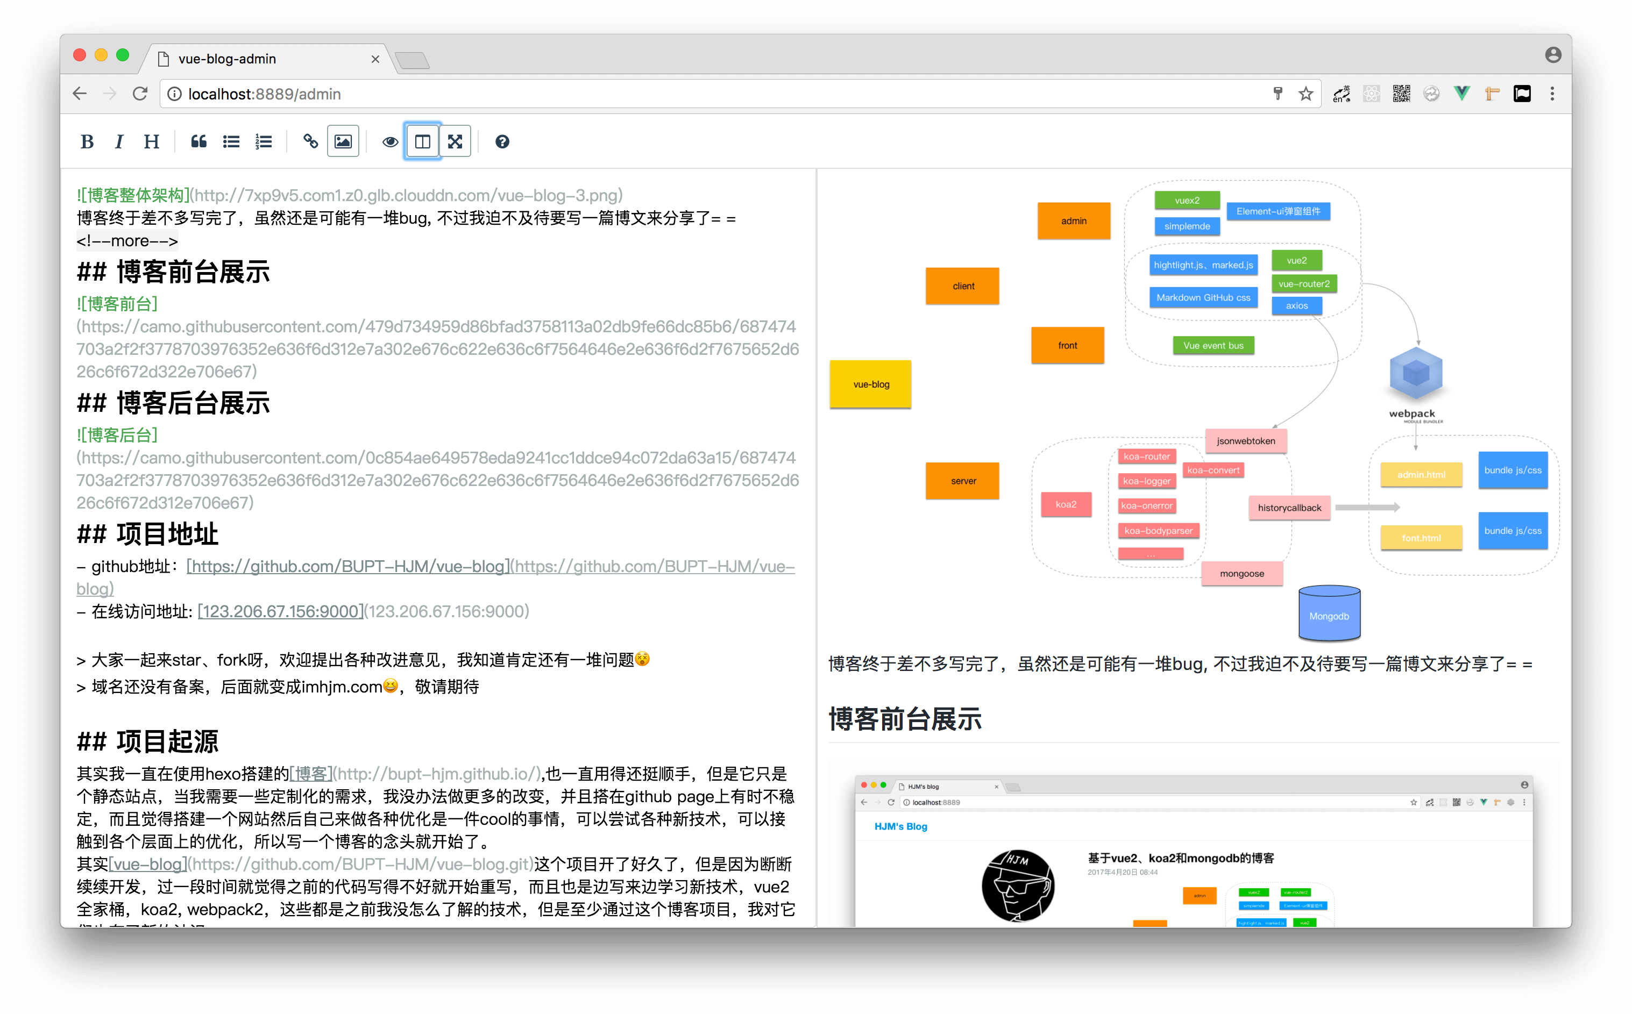Screen dimensions: 1632x1014
Task: Insert a heading using the H icon
Action: pyautogui.click(x=152, y=141)
